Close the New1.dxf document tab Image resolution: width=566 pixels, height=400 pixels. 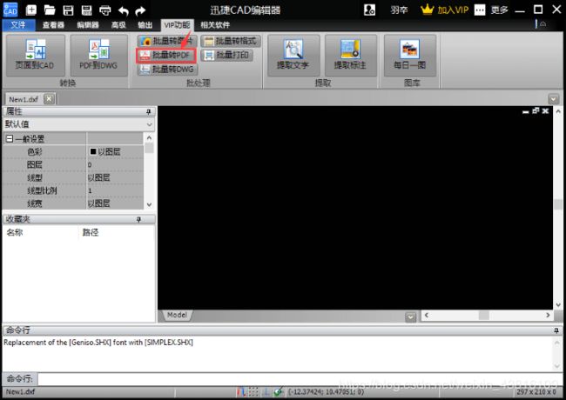(x=49, y=99)
